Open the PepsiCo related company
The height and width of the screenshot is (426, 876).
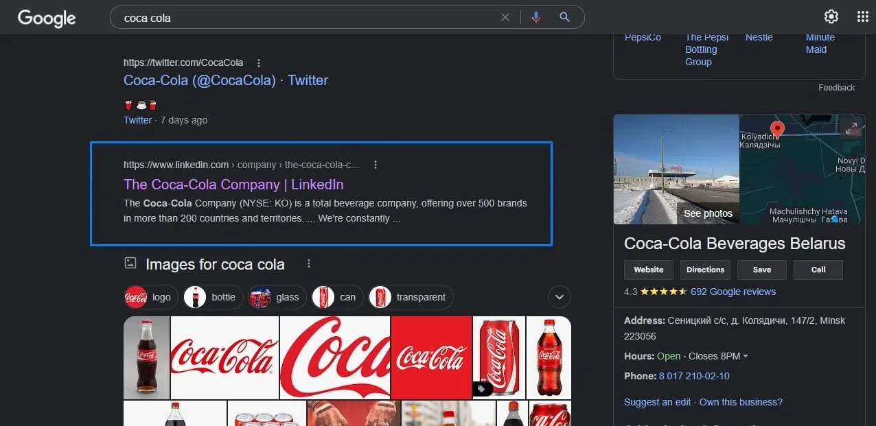click(x=643, y=37)
